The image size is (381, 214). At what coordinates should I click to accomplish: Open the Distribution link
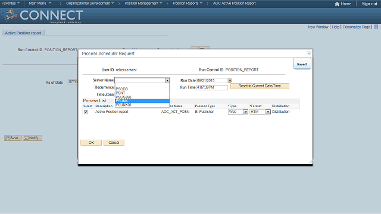(x=280, y=112)
